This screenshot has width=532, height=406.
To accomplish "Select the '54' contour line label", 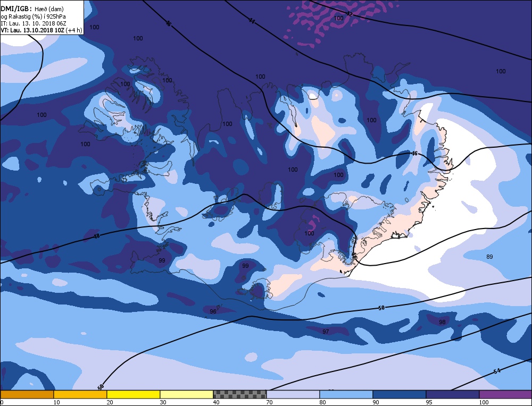I will pos(497,371).
